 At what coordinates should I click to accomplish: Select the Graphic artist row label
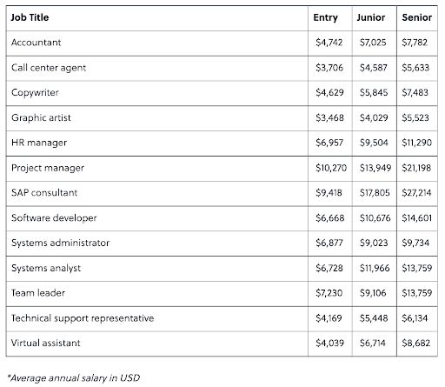41,117
